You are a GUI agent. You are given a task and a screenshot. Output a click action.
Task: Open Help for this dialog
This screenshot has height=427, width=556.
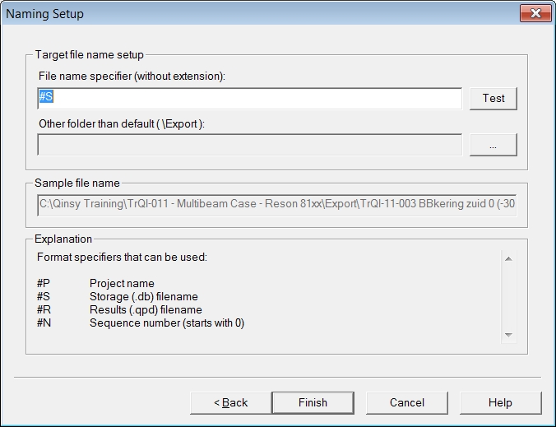click(x=500, y=402)
